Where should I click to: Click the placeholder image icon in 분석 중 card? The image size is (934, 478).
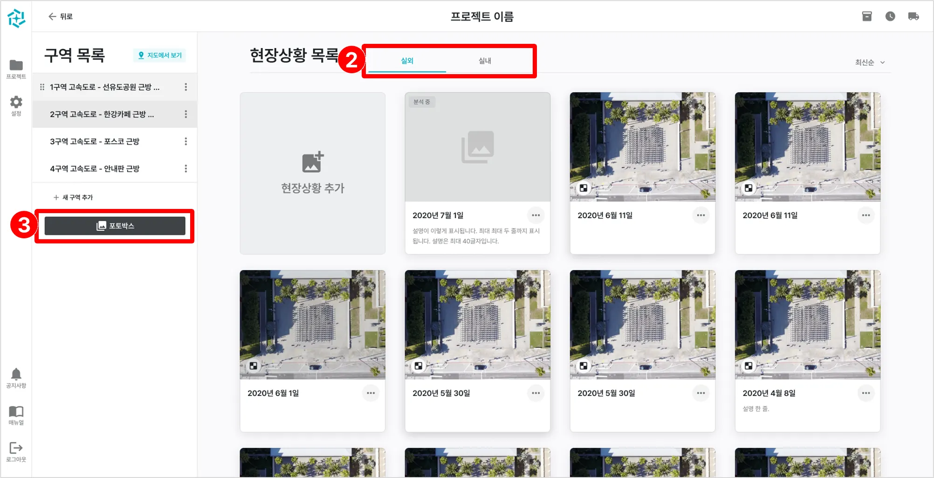(x=478, y=147)
